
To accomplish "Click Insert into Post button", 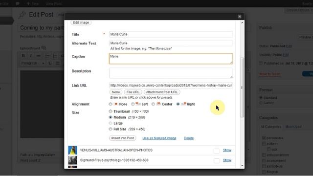I will click(x=123, y=138).
